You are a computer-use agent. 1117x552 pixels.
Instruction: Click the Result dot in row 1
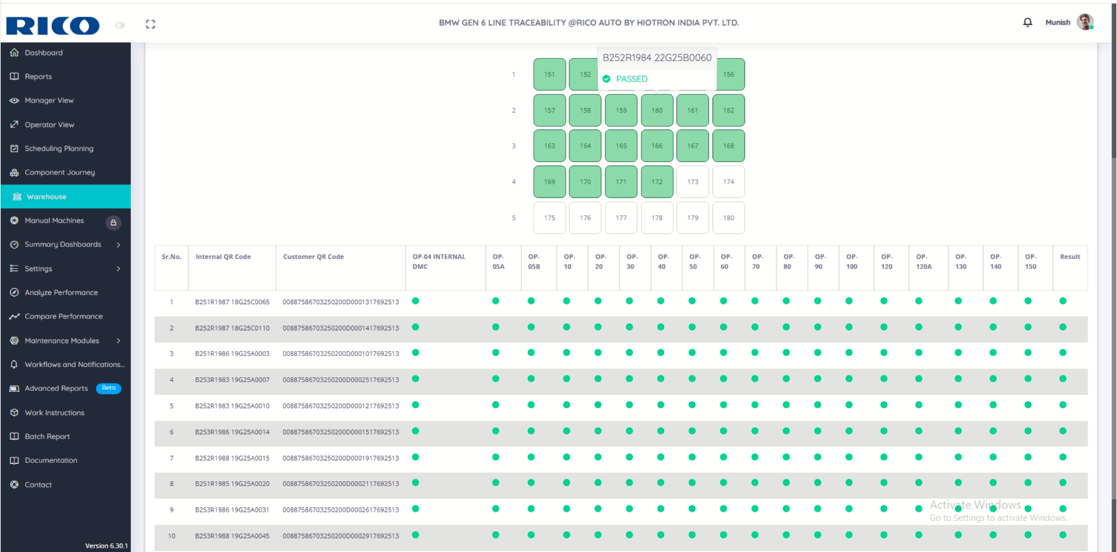(x=1063, y=301)
